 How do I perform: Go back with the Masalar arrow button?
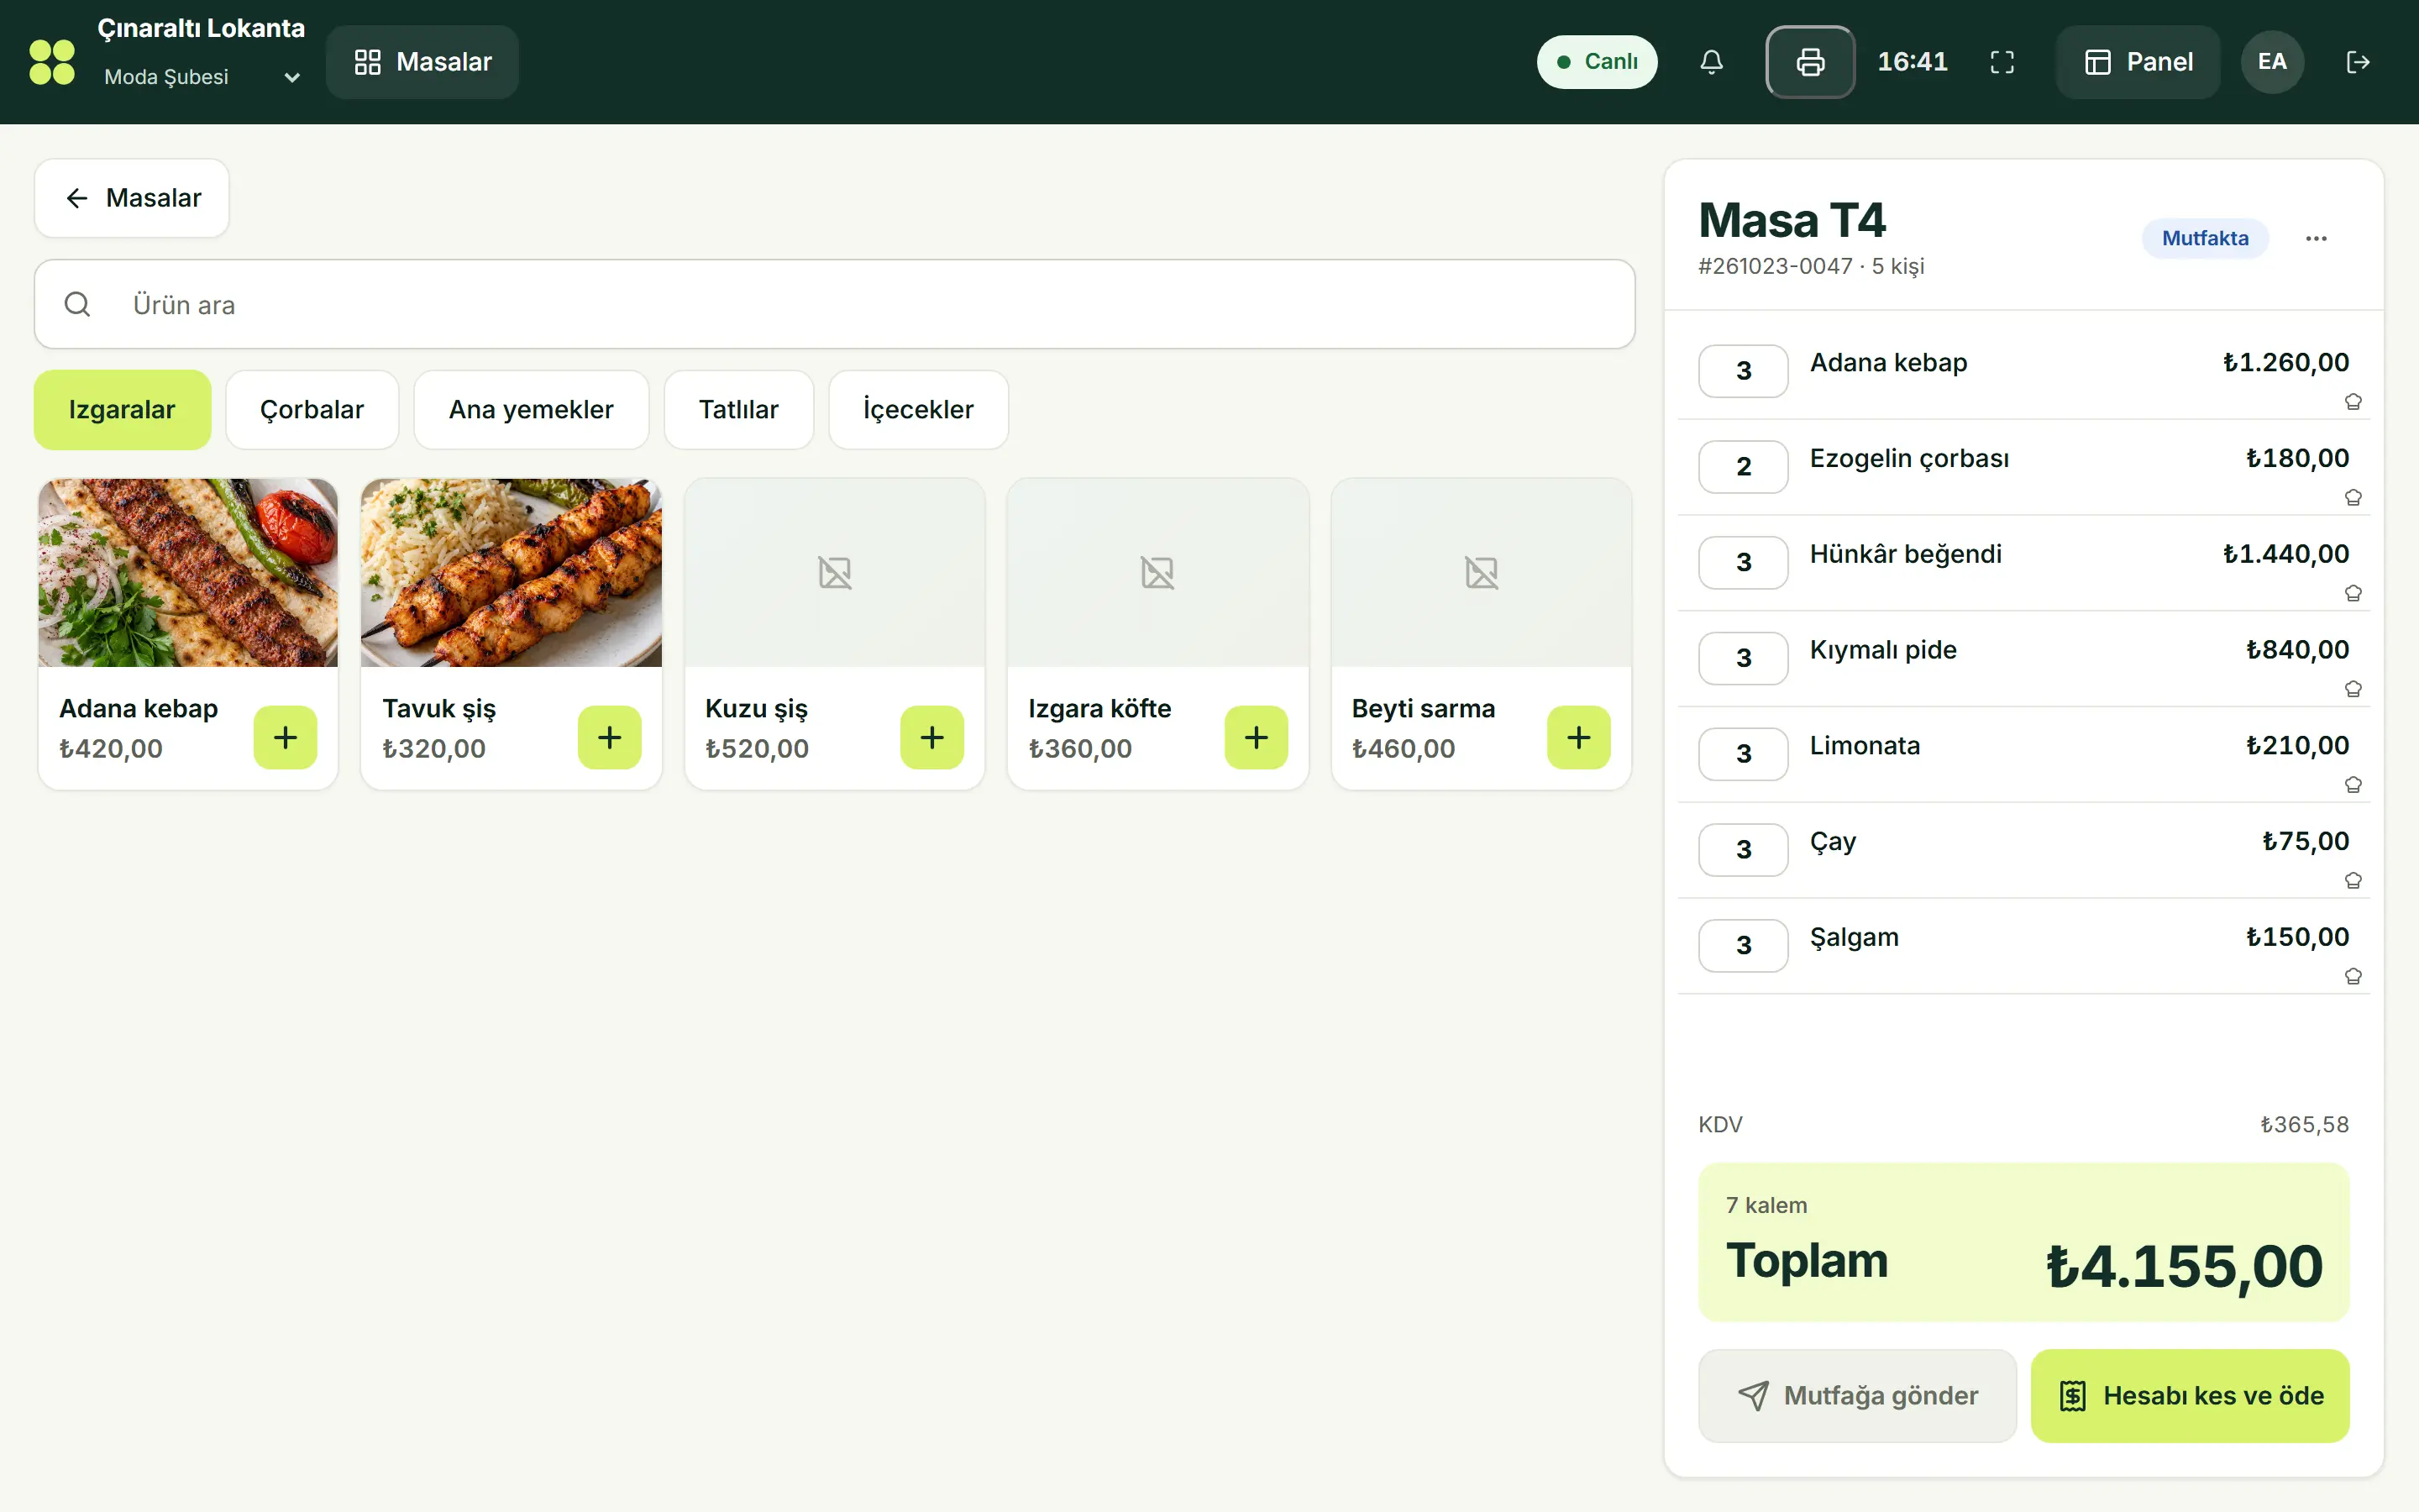pyautogui.click(x=132, y=198)
